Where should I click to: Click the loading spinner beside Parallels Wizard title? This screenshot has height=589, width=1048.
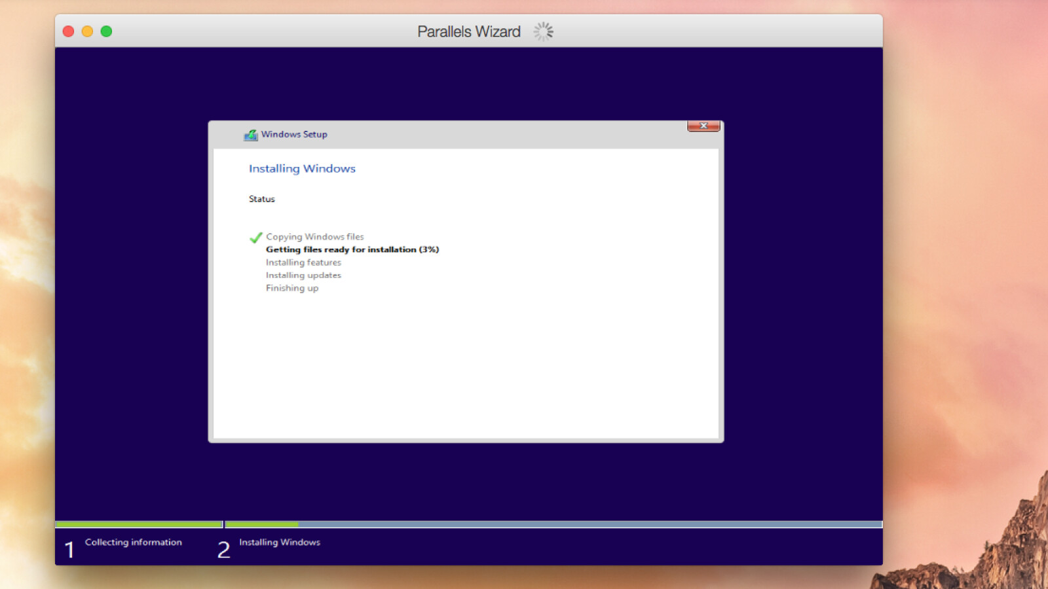click(x=543, y=31)
